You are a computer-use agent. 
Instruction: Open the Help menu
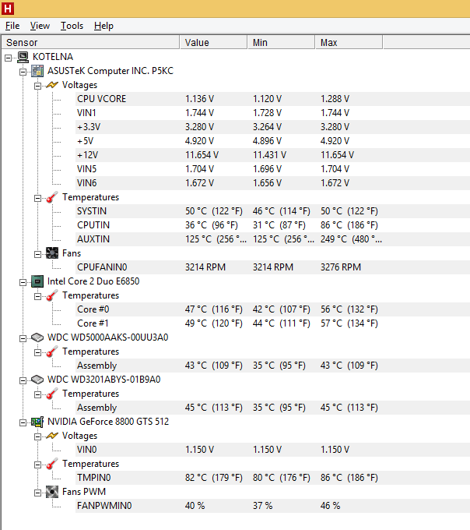[x=103, y=26]
